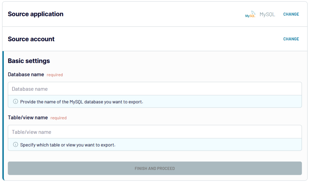310x182 pixels.
Task: Change the source application
Action: tap(291, 14)
